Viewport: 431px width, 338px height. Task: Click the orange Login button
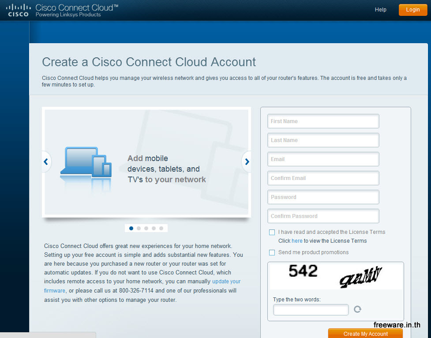[413, 10]
